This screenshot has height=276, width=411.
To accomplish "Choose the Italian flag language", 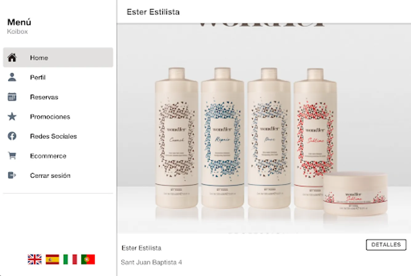I will (70, 259).
